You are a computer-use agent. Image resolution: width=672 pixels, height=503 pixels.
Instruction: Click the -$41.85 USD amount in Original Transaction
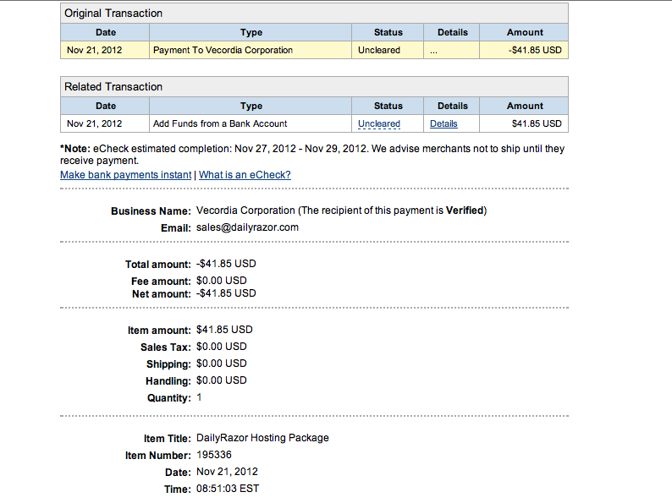535,50
